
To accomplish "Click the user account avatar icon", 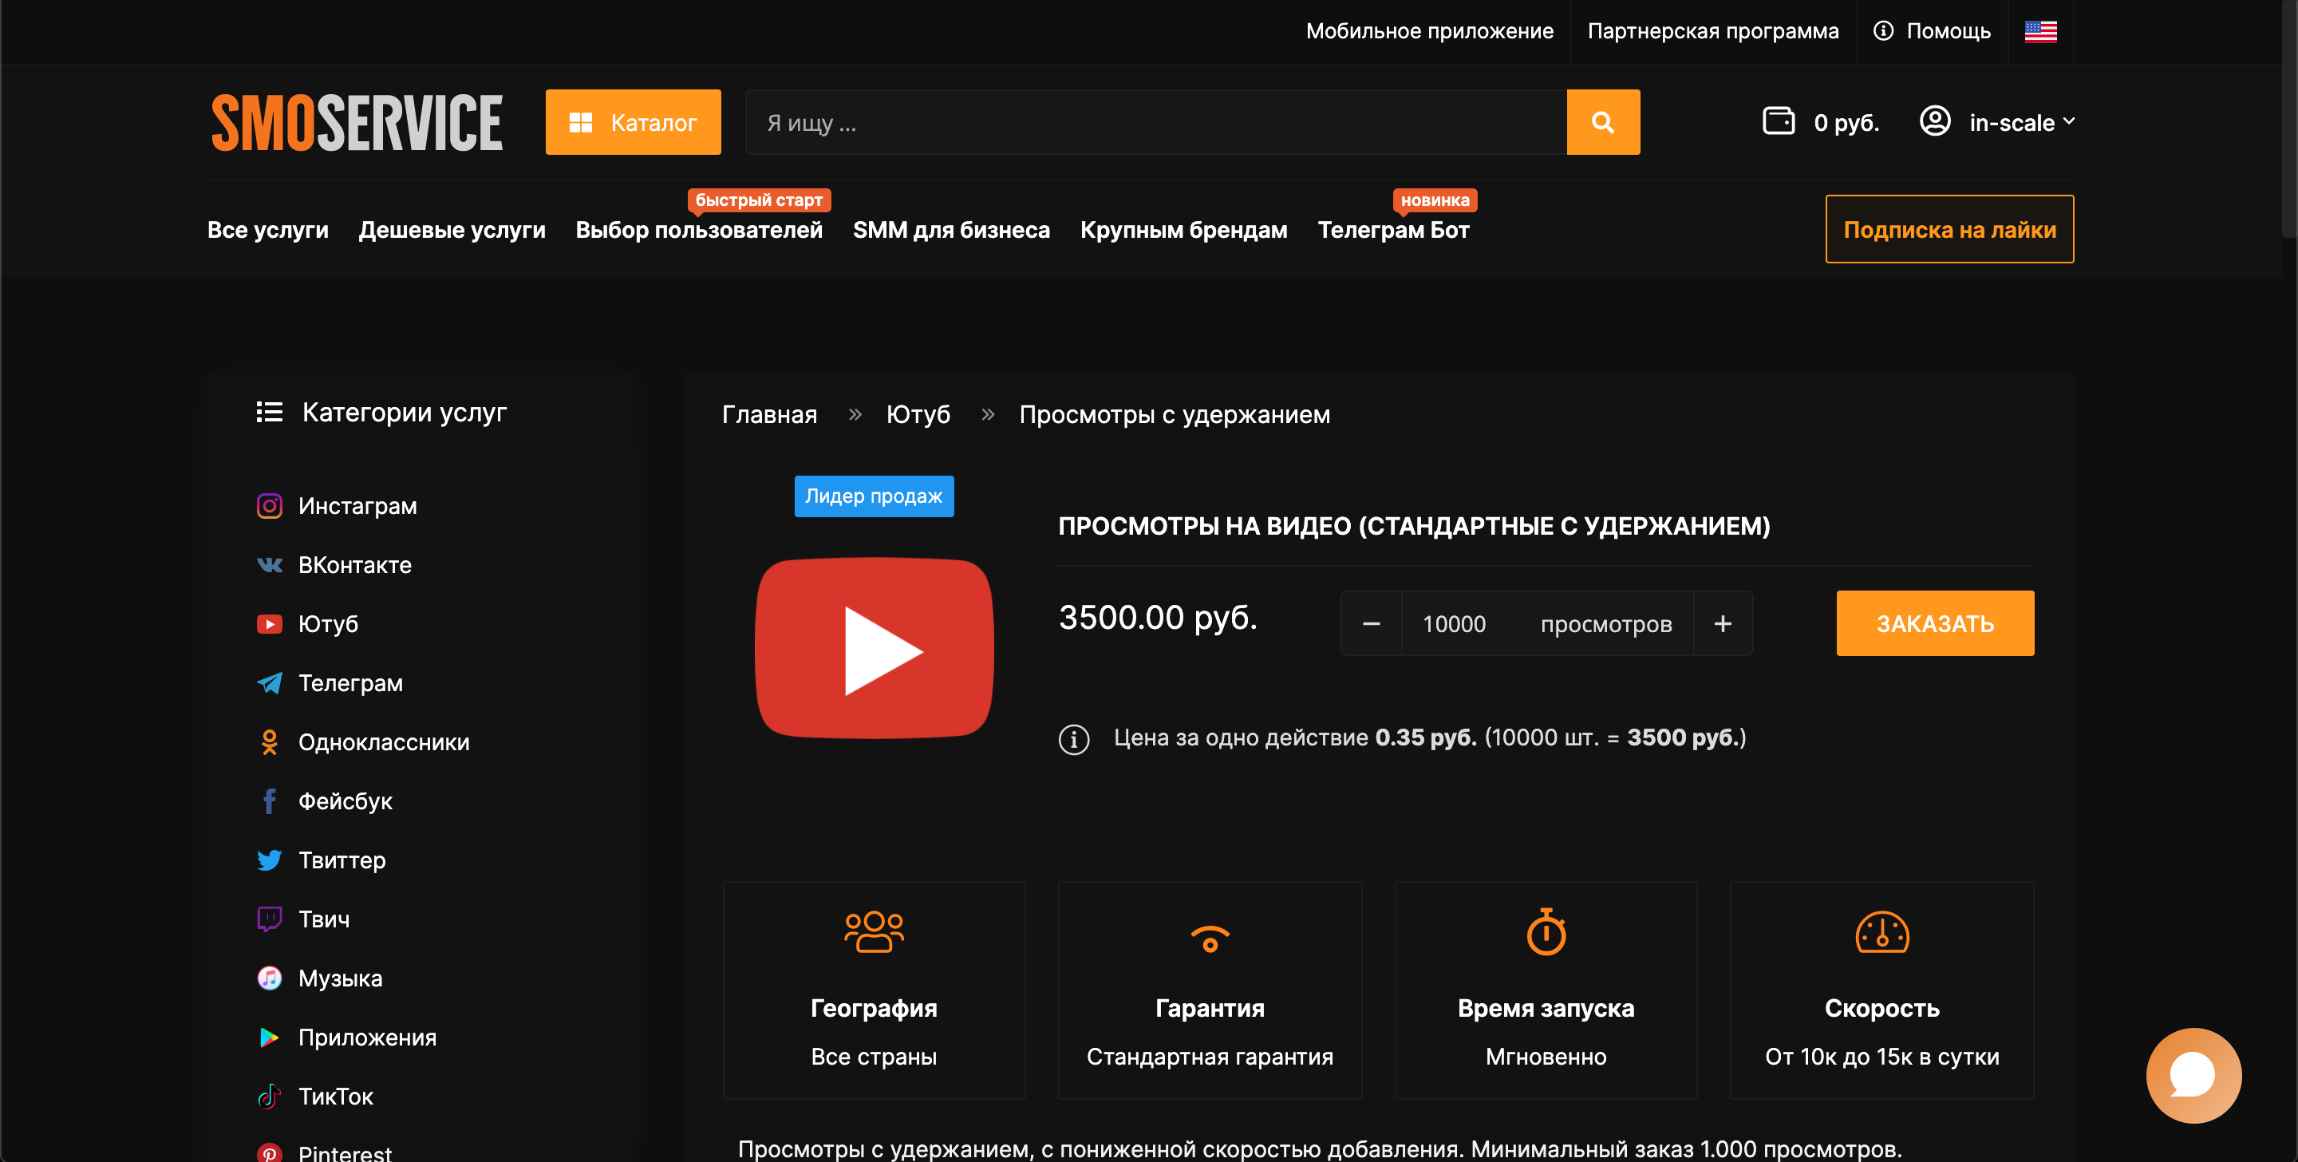I will point(1934,121).
